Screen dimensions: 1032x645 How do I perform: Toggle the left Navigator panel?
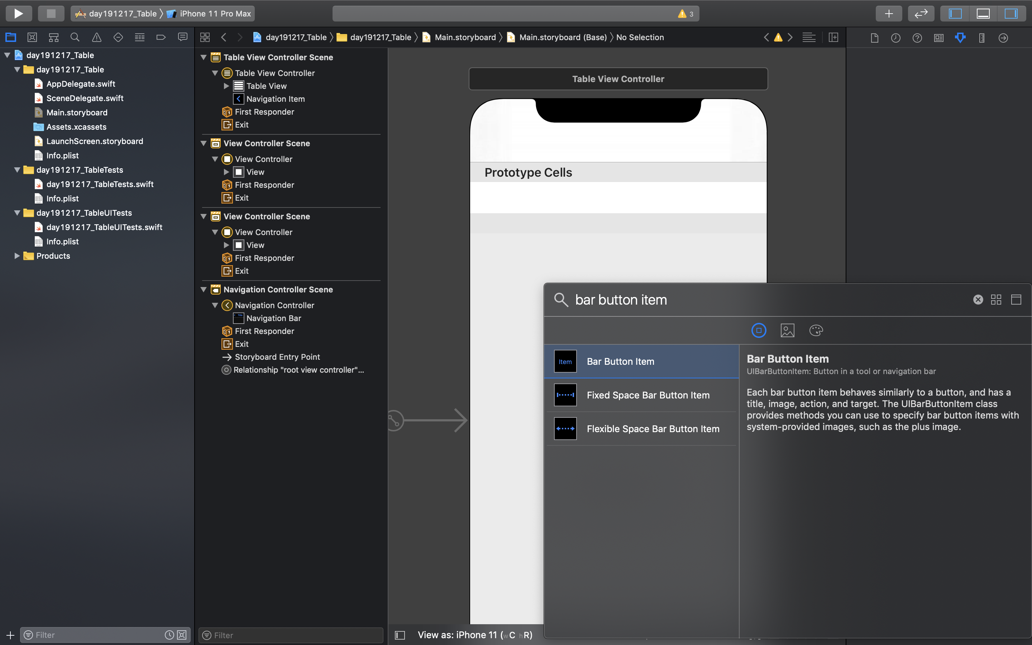(x=955, y=14)
